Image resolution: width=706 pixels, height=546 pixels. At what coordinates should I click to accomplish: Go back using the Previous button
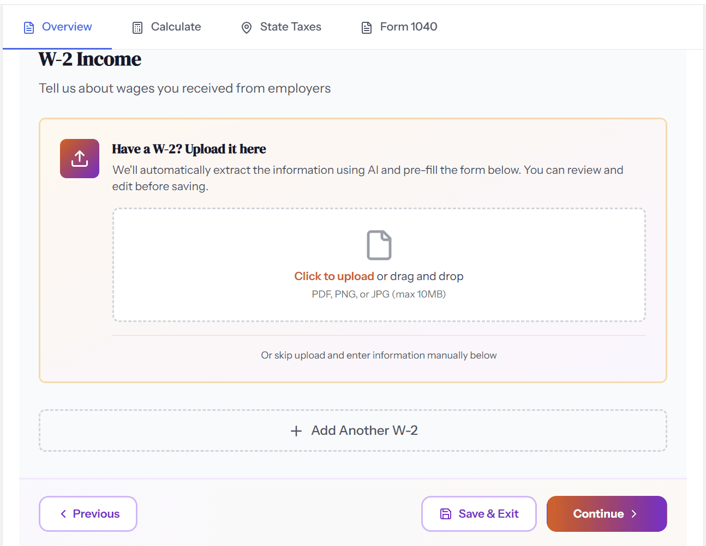pyautogui.click(x=88, y=513)
